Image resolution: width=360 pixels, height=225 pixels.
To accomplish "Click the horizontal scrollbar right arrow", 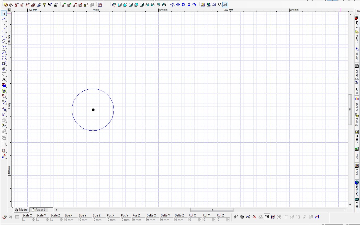I will tap(345, 210).
